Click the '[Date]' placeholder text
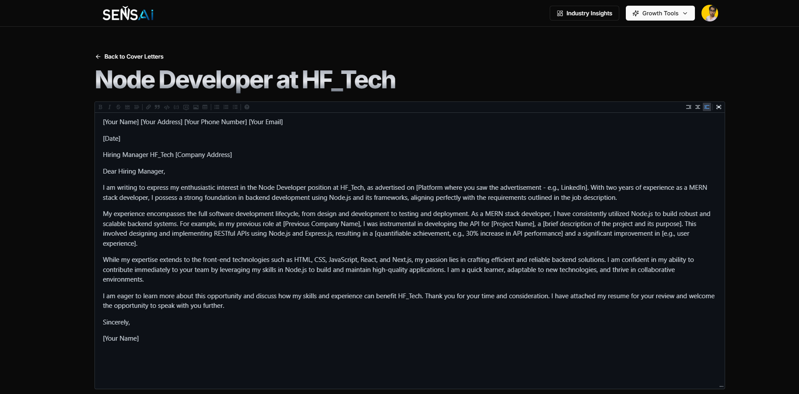 [x=112, y=139]
